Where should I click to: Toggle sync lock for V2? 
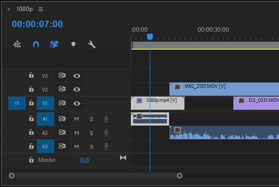[62, 89]
